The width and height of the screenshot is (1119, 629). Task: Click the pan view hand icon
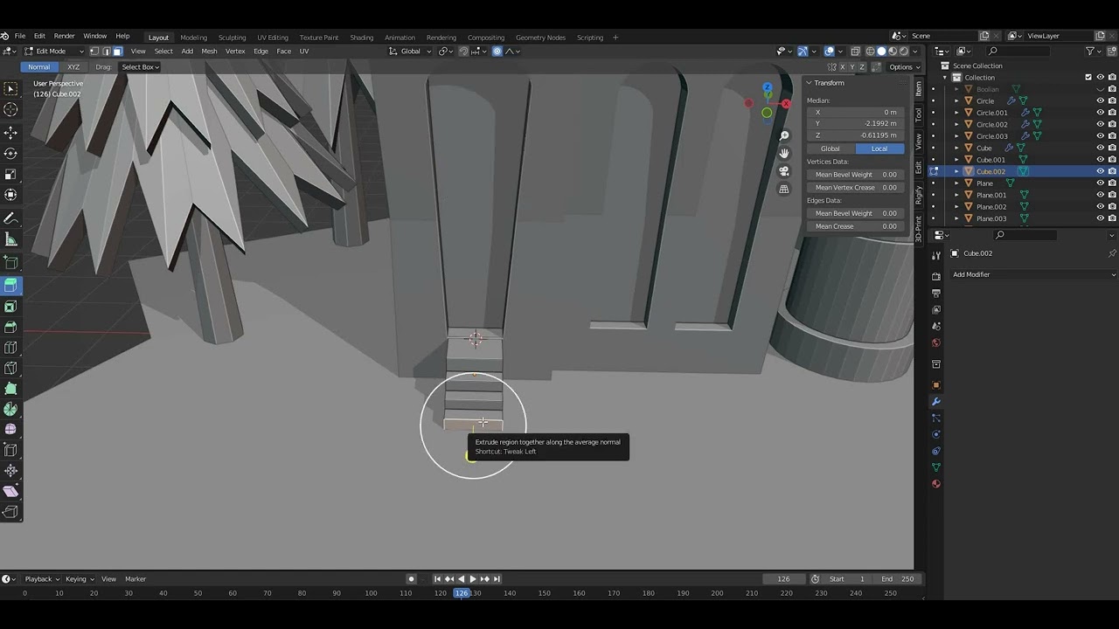[784, 153]
